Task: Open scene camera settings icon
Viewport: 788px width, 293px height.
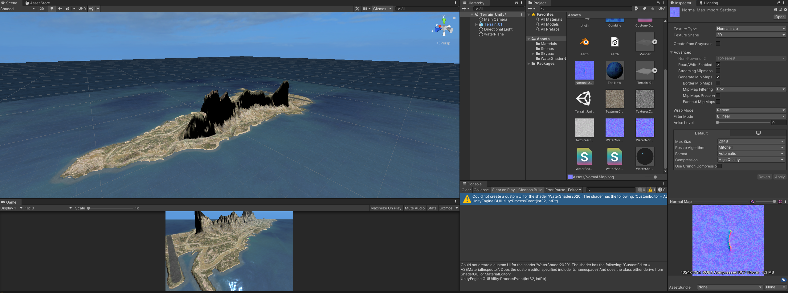Action: 365,9
